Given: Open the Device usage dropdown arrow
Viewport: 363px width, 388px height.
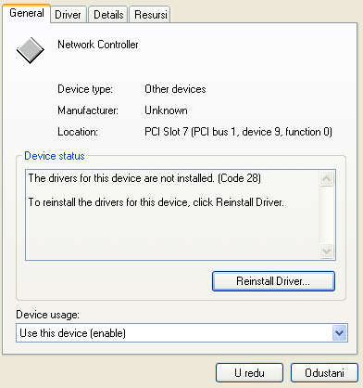Looking at the screenshot, I should 339,333.
